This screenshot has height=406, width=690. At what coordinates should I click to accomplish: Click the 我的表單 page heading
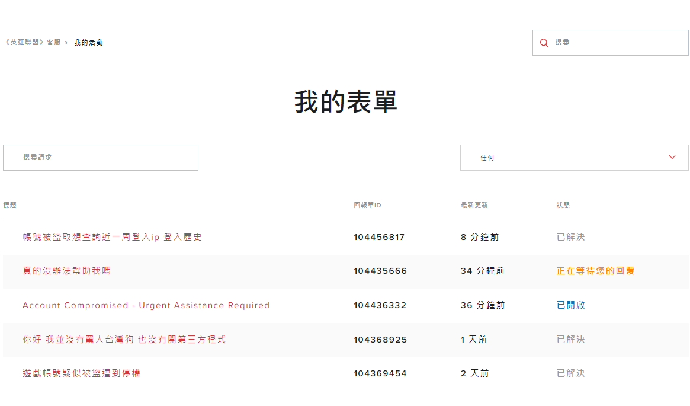click(x=345, y=102)
